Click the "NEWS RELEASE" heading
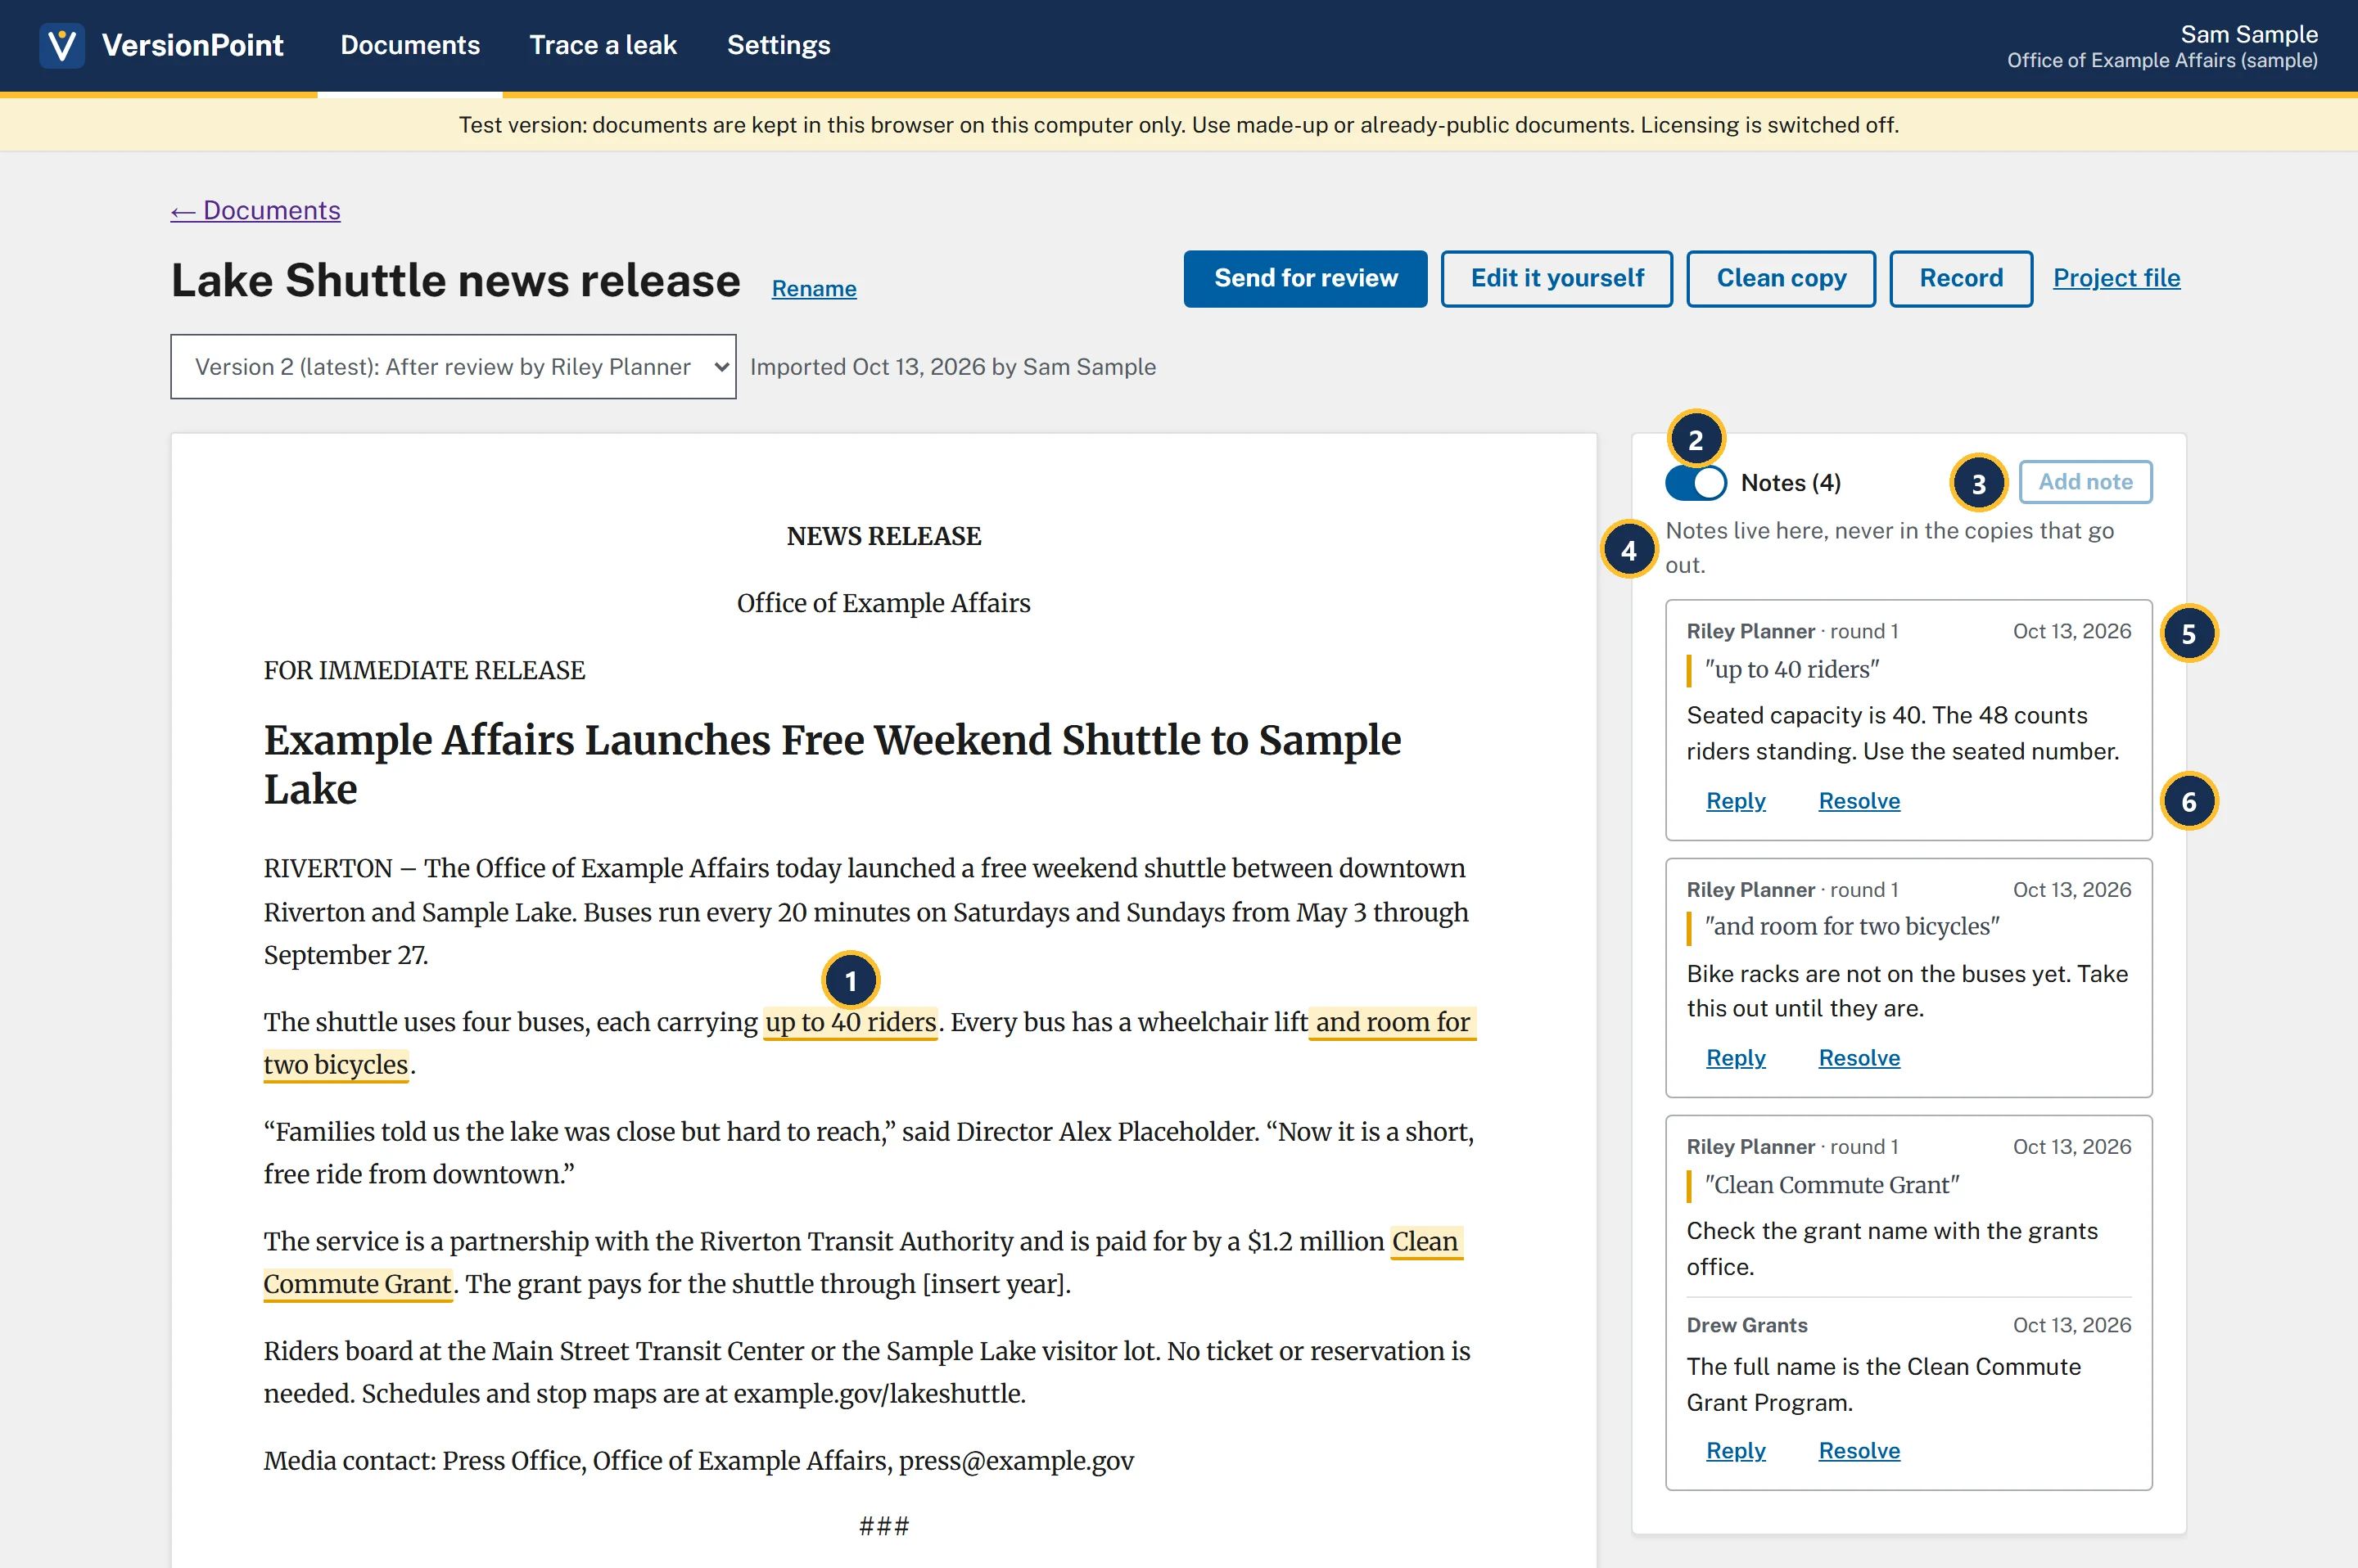 click(x=883, y=536)
